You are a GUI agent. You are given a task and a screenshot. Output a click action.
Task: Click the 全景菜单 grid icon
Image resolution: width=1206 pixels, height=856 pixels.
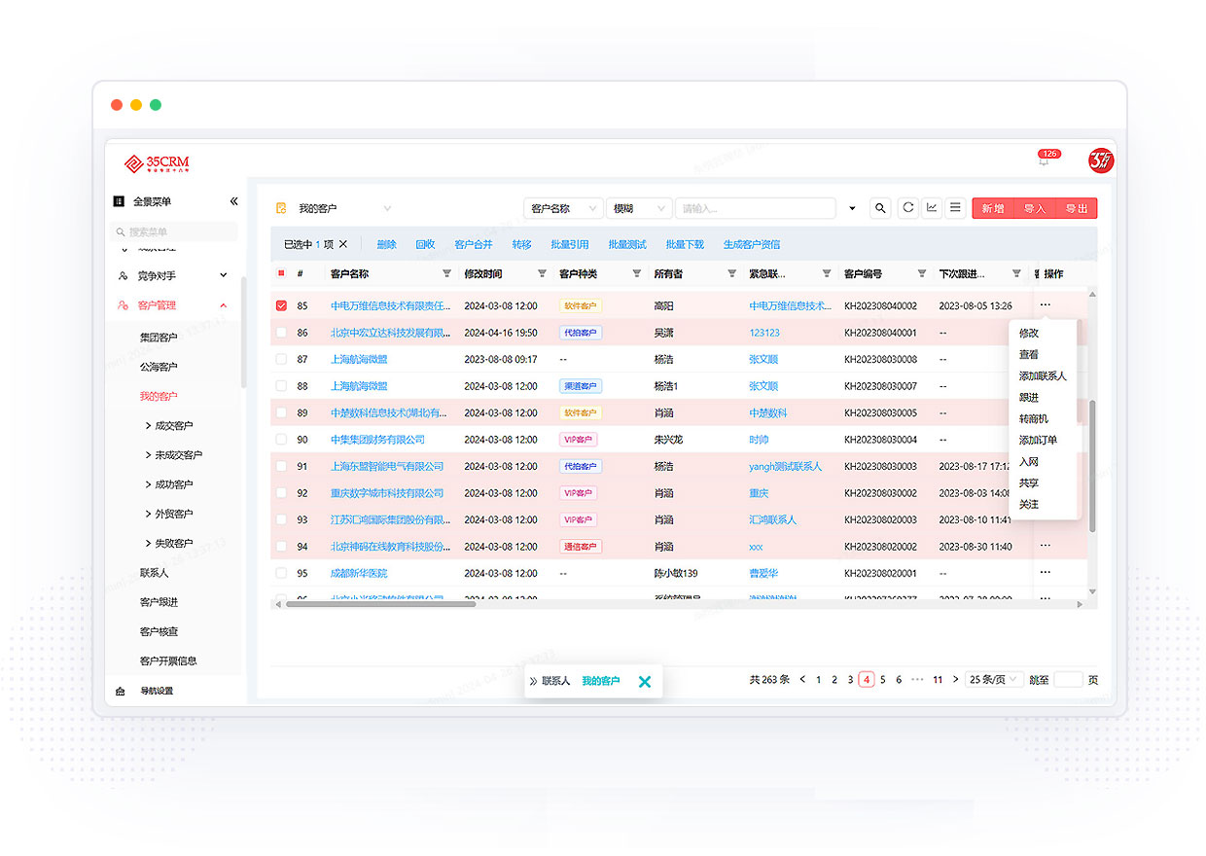click(119, 201)
